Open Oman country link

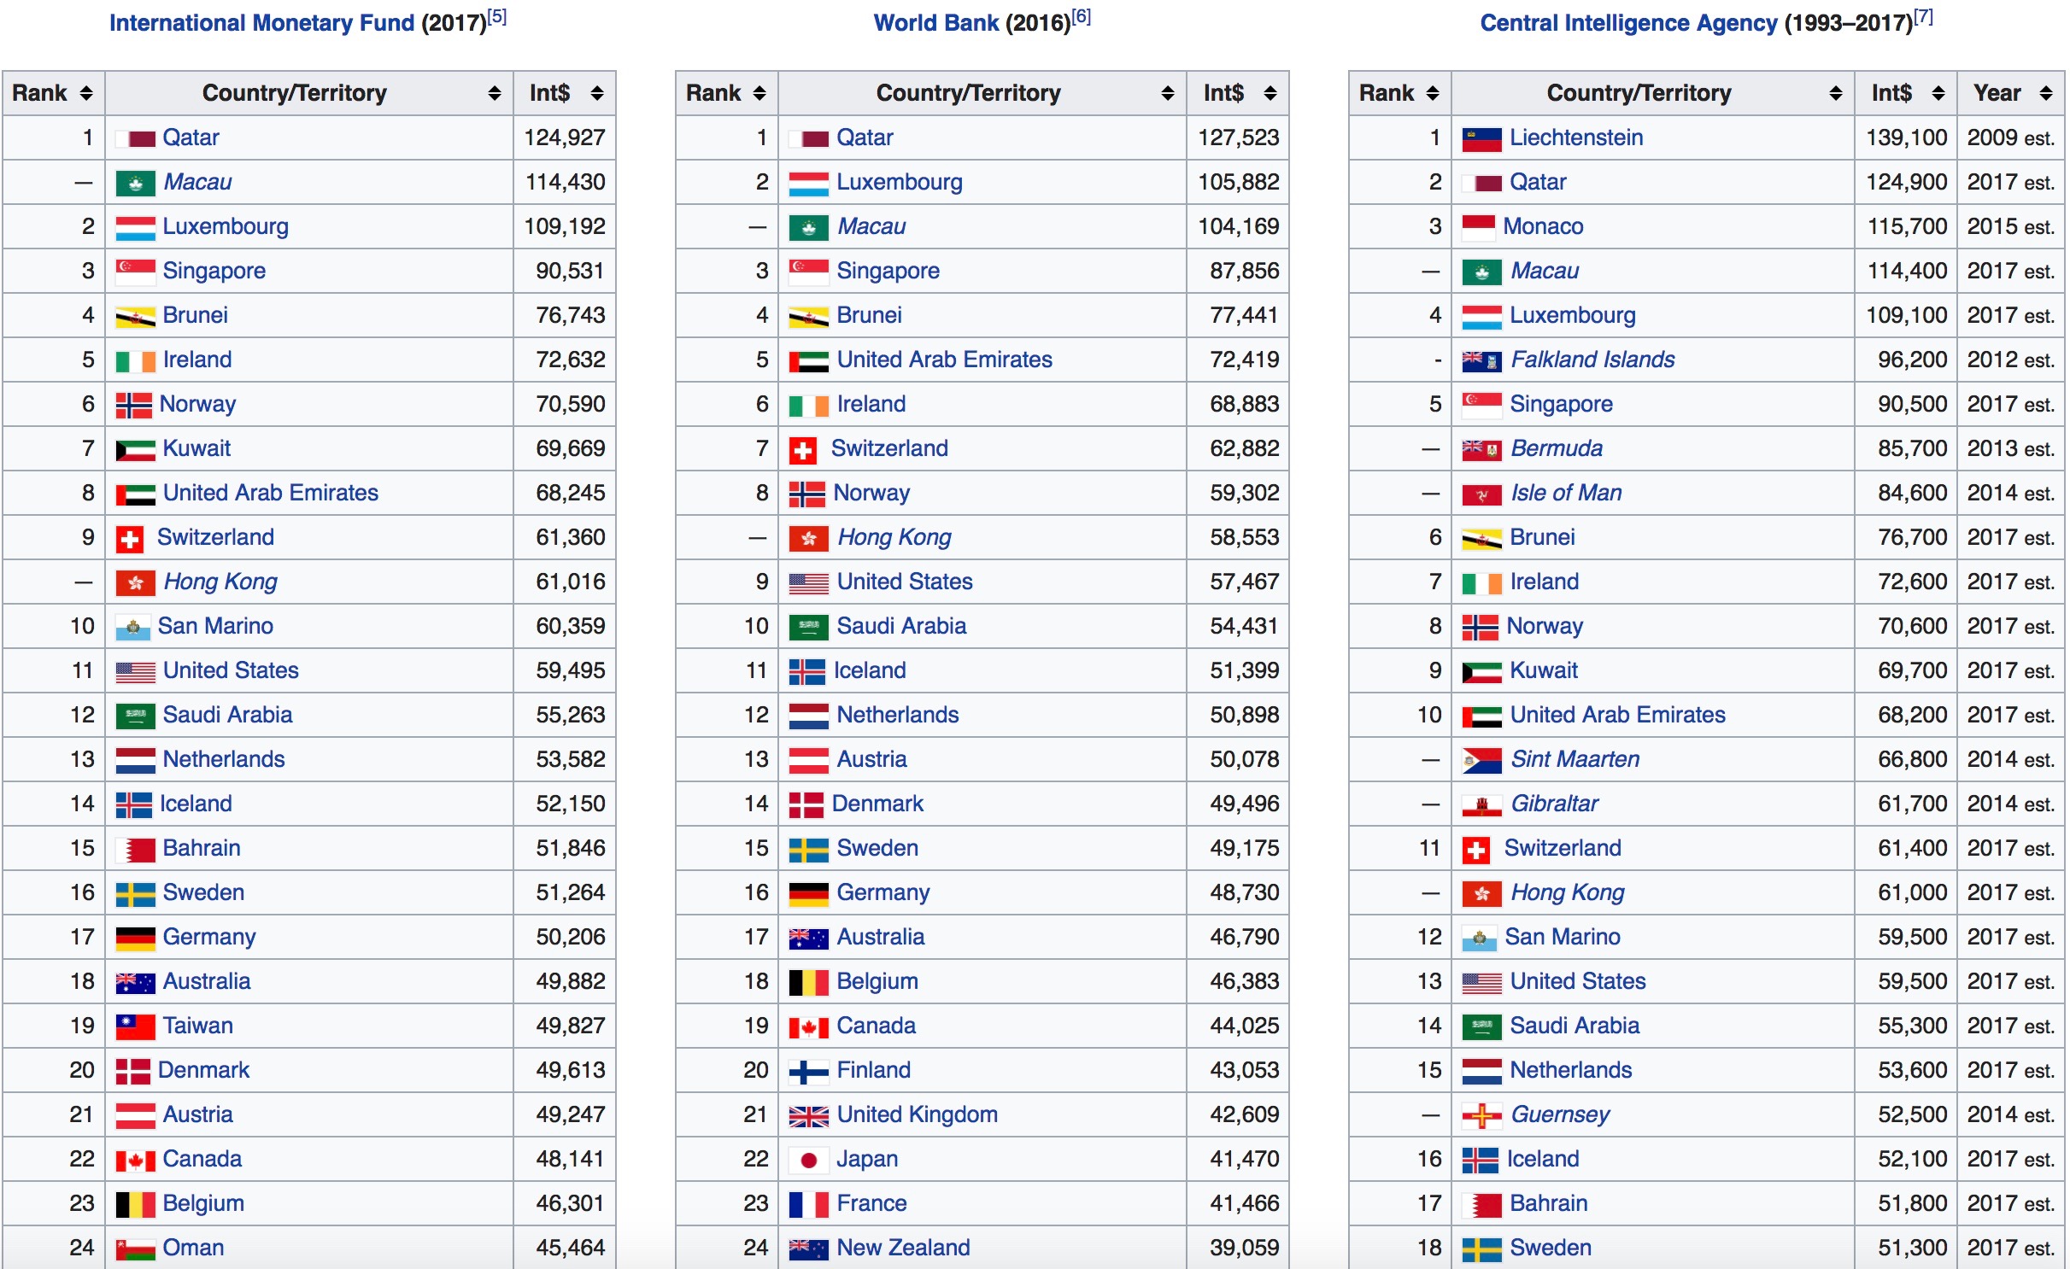tap(193, 1248)
